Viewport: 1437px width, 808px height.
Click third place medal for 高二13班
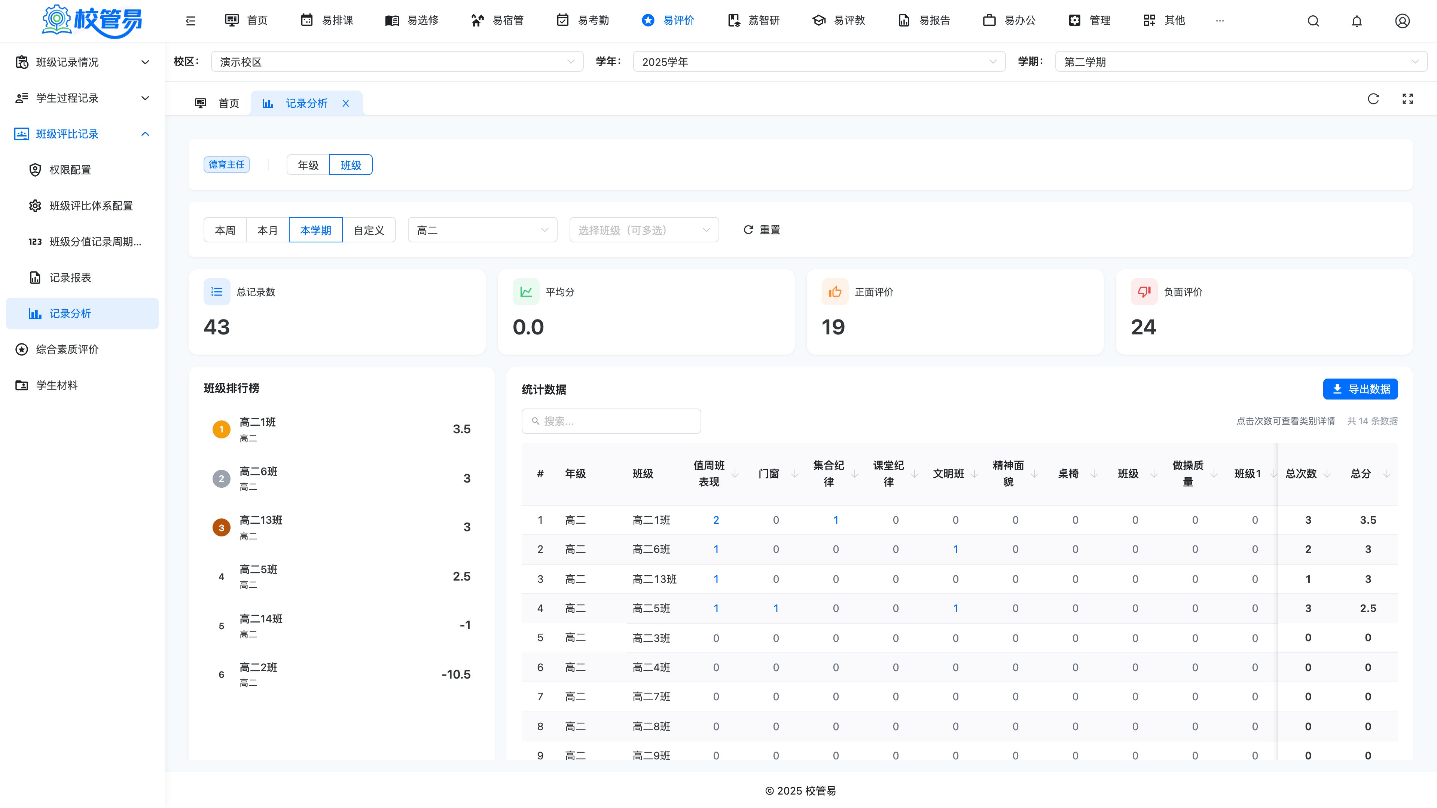point(222,527)
